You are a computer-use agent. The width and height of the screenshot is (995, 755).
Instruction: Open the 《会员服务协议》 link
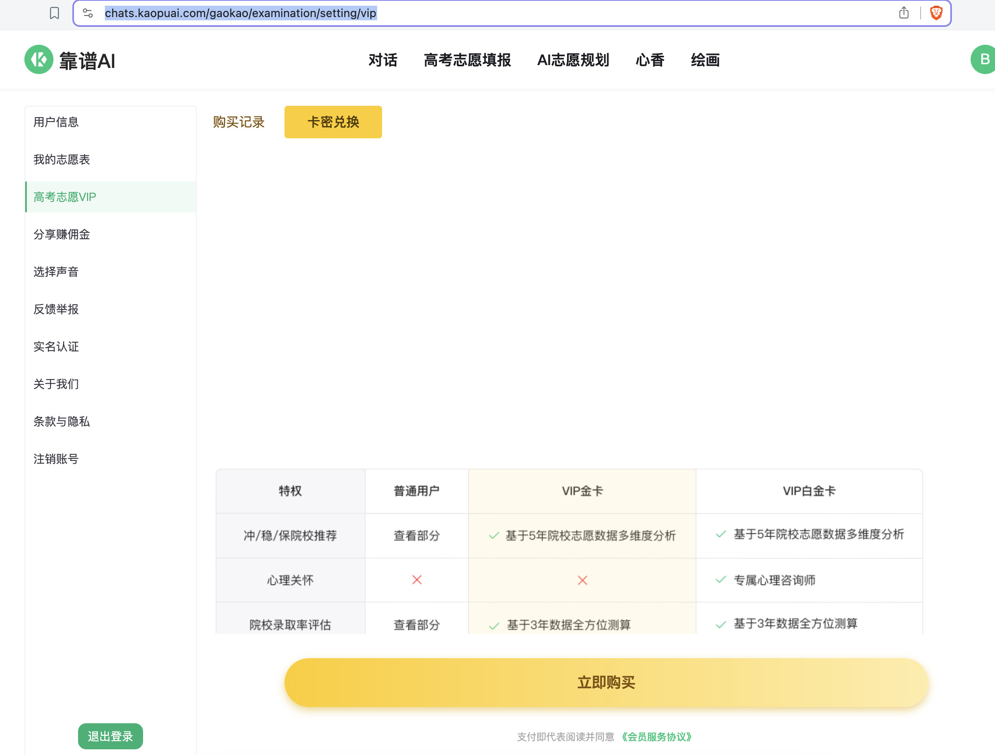(656, 737)
